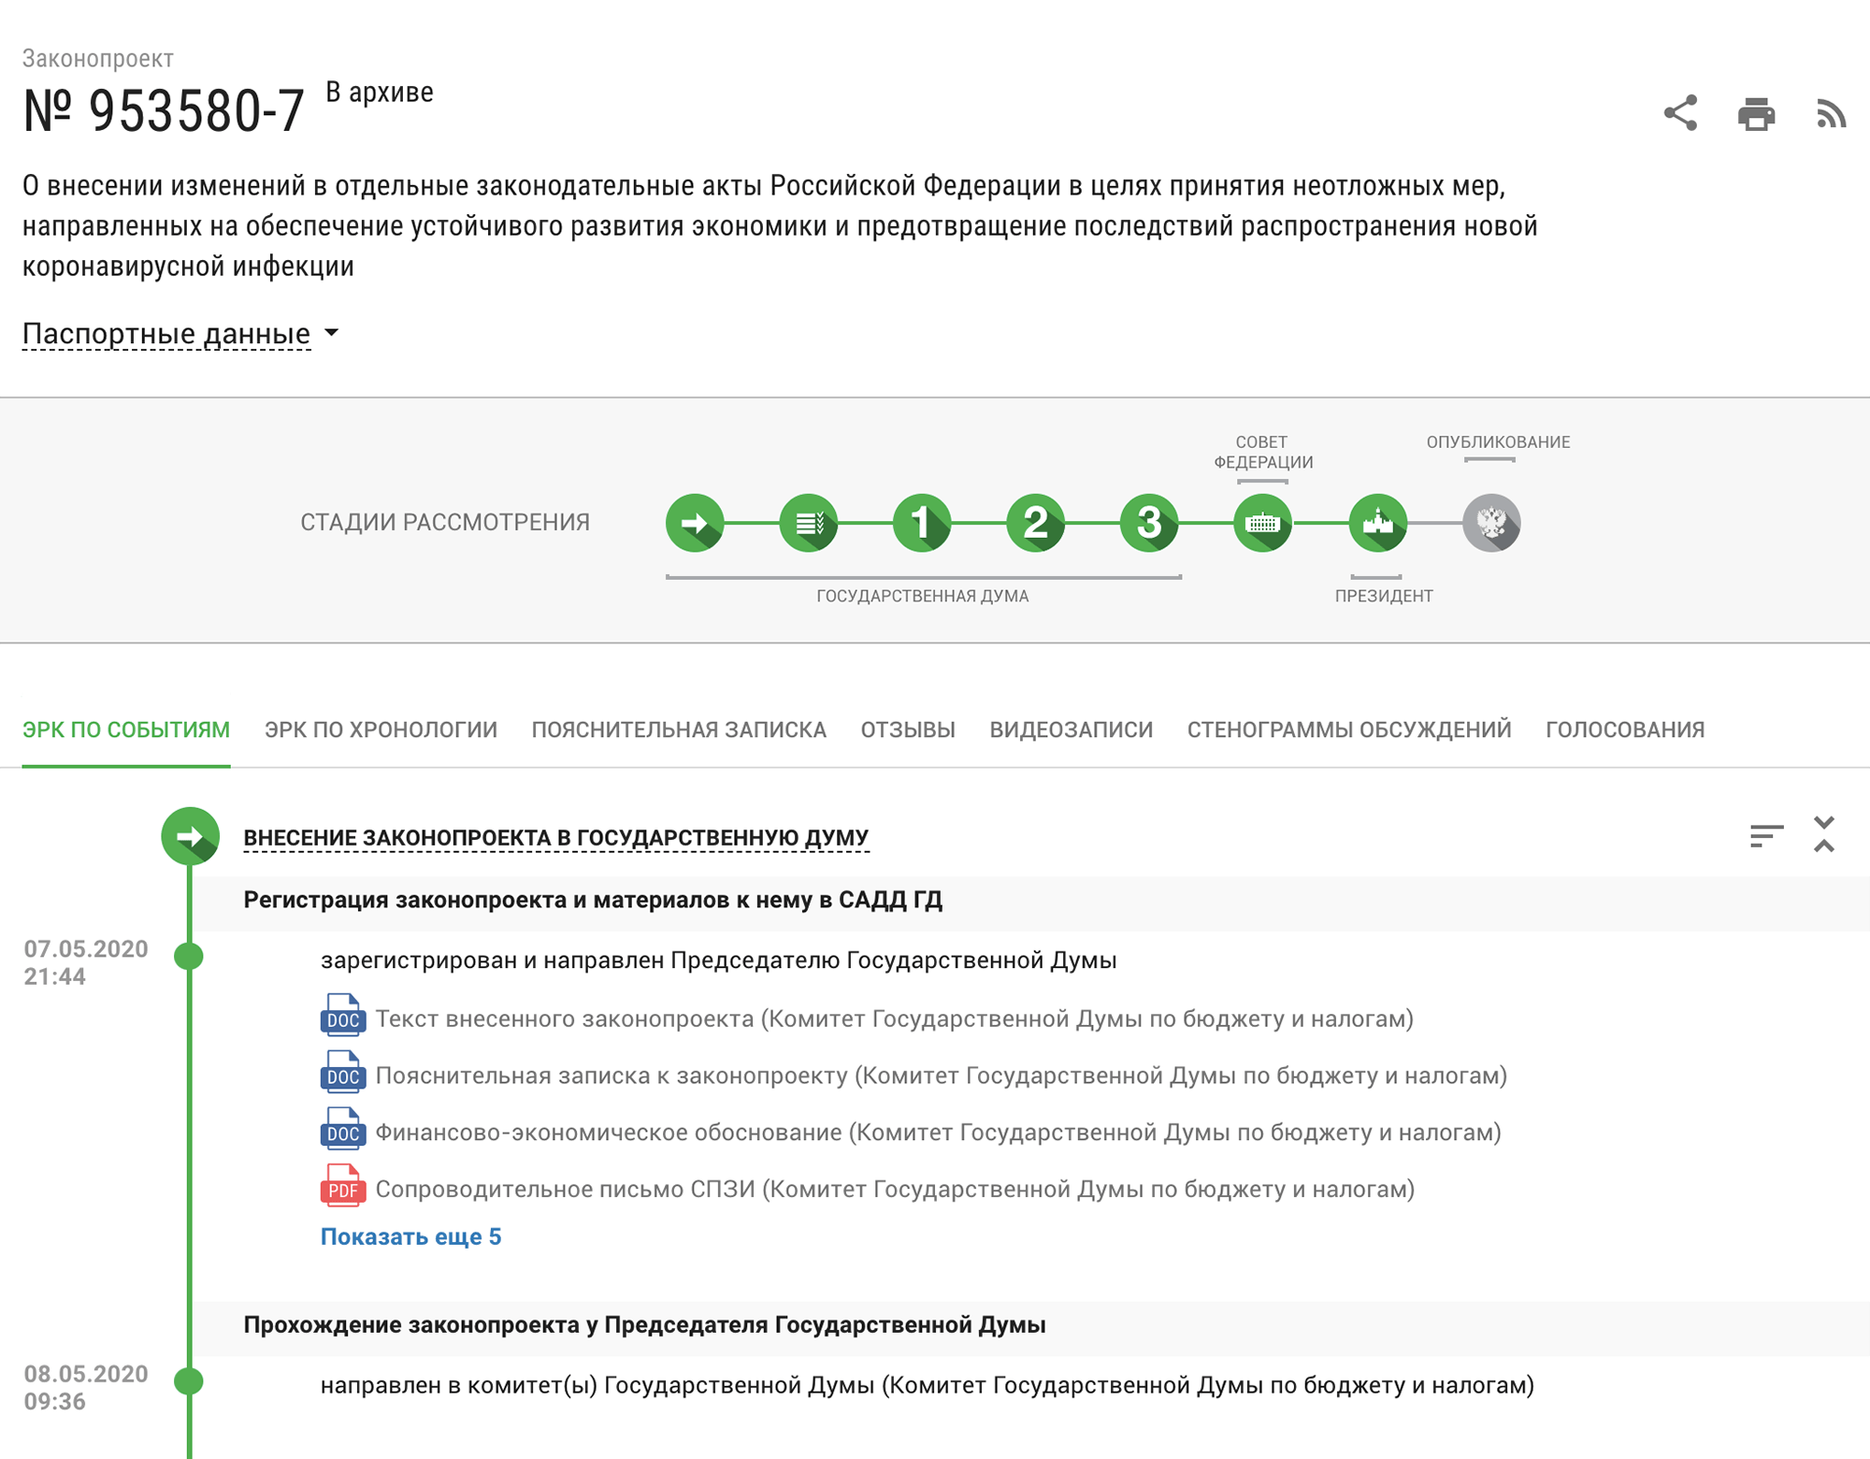The width and height of the screenshot is (1870, 1459).
Task: Click timeline marker dated 07.05.2020
Action: tap(189, 956)
